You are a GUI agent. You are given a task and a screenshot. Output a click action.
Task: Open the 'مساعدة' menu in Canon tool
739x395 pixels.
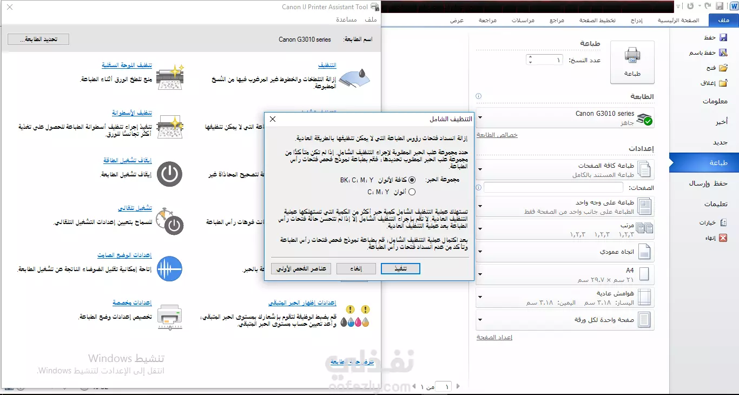346,19
